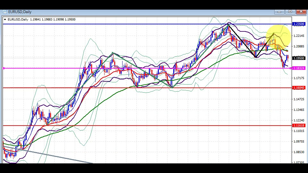
Task: Click the 1.19098 low price in the chart header
Action: coord(58,20)
